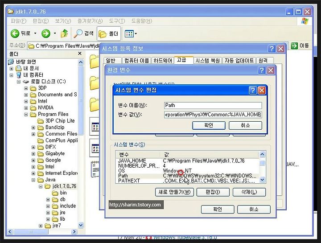Click down arrow of system variables list scrollbar

(x=262, y=180)
